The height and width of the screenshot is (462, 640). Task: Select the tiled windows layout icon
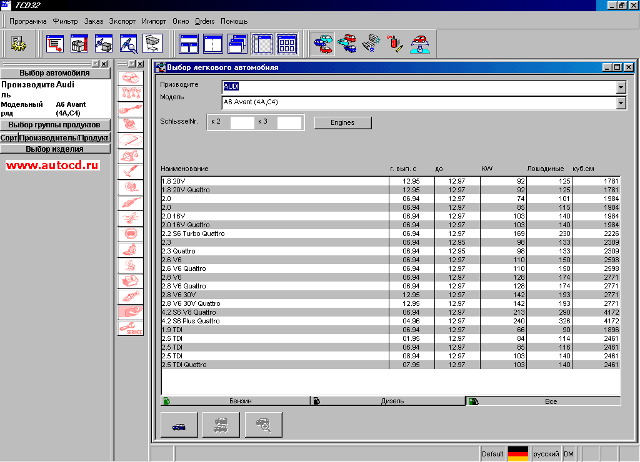point(189,44)
